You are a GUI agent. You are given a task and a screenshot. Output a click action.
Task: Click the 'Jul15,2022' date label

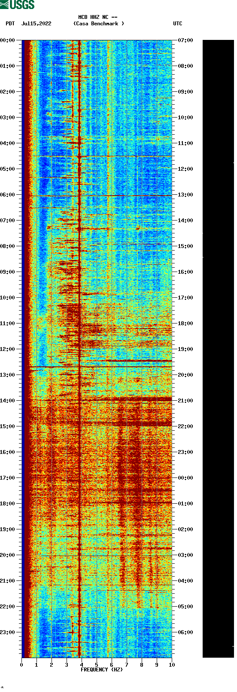click(x=36, y=24)
